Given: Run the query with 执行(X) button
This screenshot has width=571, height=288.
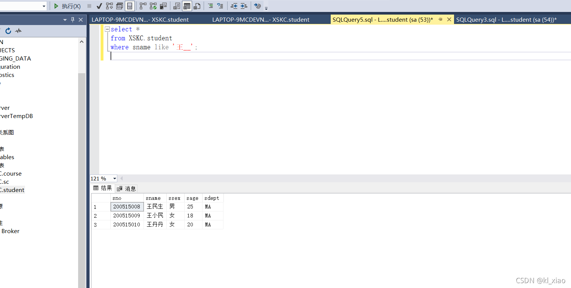Looking at the screenshot, I should click(x=67, y=6).
